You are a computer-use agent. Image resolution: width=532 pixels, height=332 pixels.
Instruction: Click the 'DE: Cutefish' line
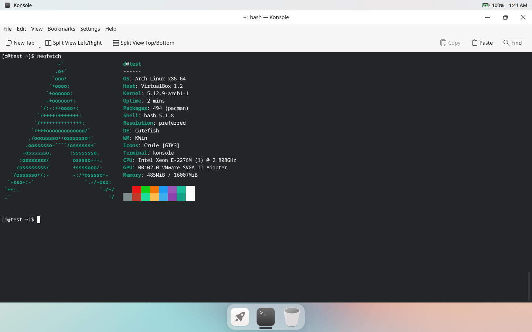coord(141,131)
